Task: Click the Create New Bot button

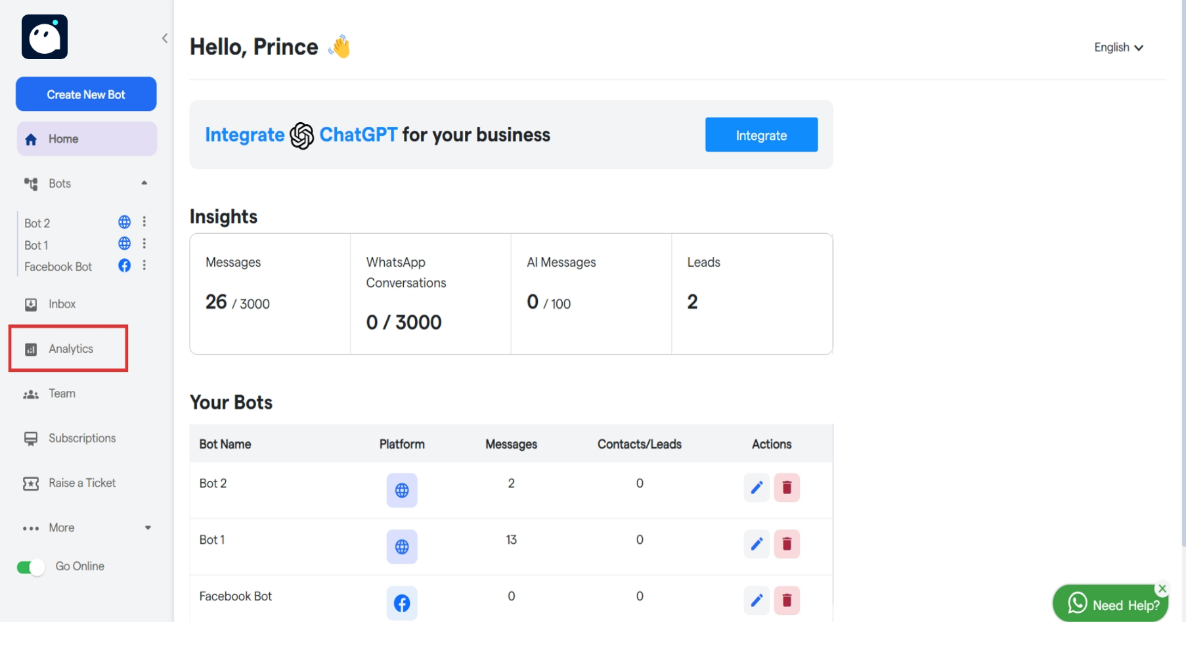Action: tap(86, 95)
